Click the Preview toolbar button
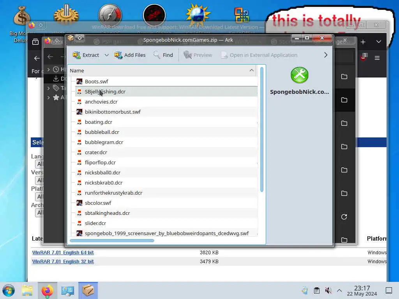This screenshot has height=299, width=399. click(198, 55)
